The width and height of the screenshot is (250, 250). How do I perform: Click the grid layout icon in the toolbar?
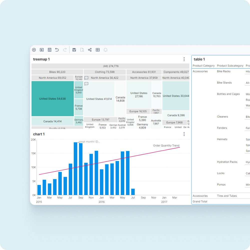(98, 50)
